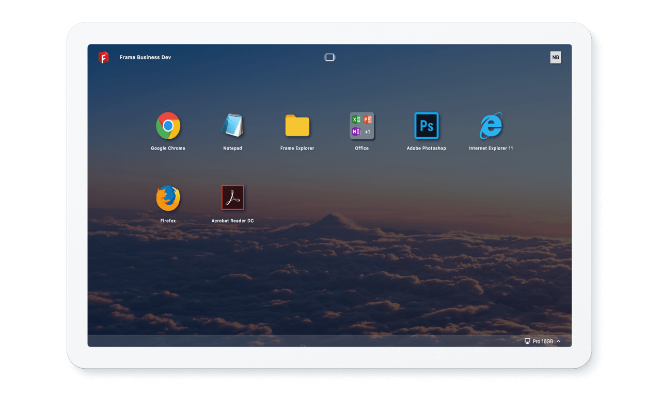Expand the Pro 16GB system tray panel

(x=542, y=341)
